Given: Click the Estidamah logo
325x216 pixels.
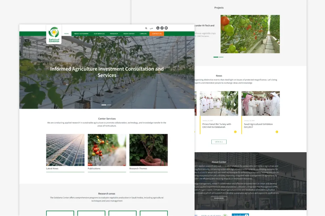Looking at the screenshot, I should (x=54, y=34).
